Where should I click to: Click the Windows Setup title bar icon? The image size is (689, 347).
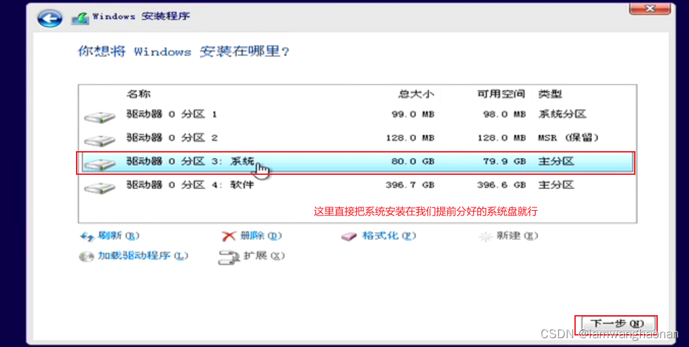81,18
